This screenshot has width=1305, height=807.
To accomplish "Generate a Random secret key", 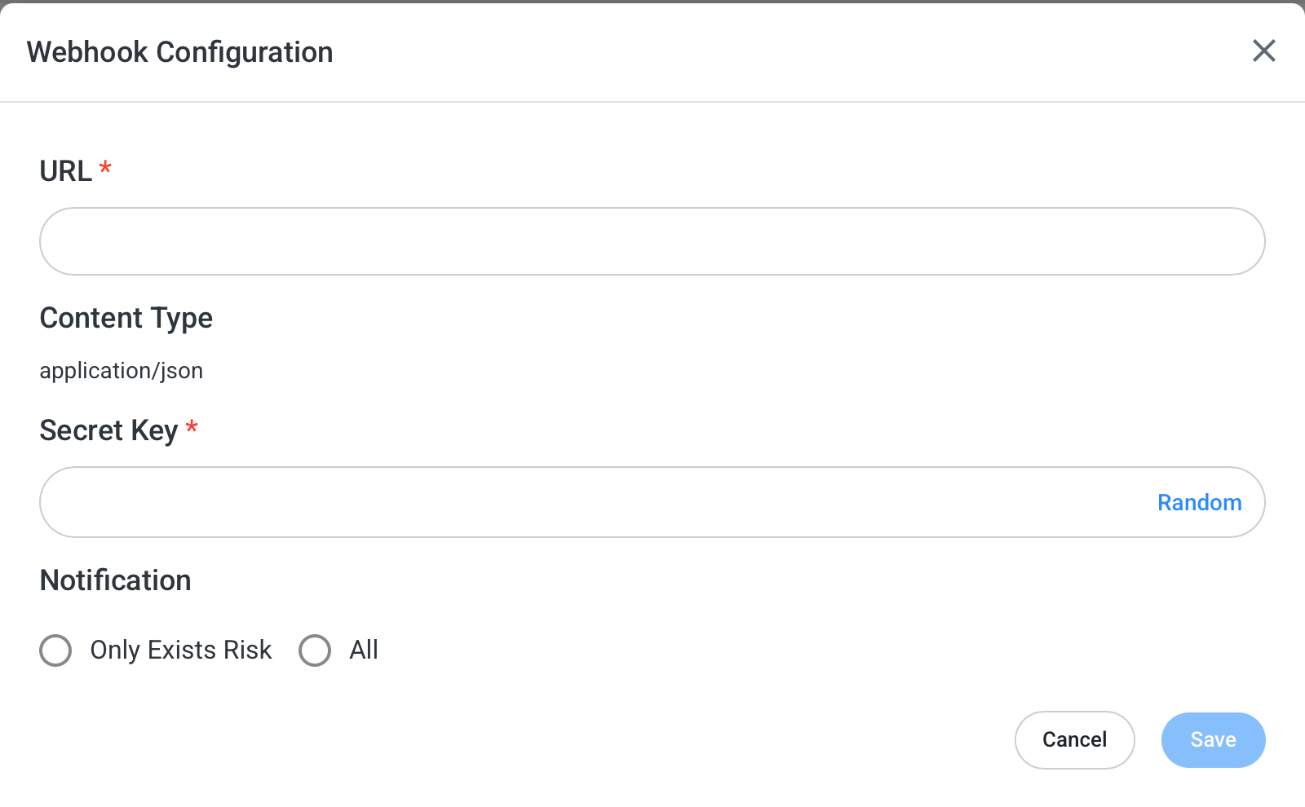I will (1199, 502).
